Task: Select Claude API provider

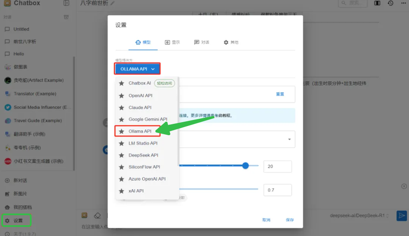Action: pos(147,107)
